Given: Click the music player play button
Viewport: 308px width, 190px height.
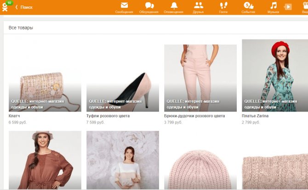Looking at the screenshot, I should [288, 7].
